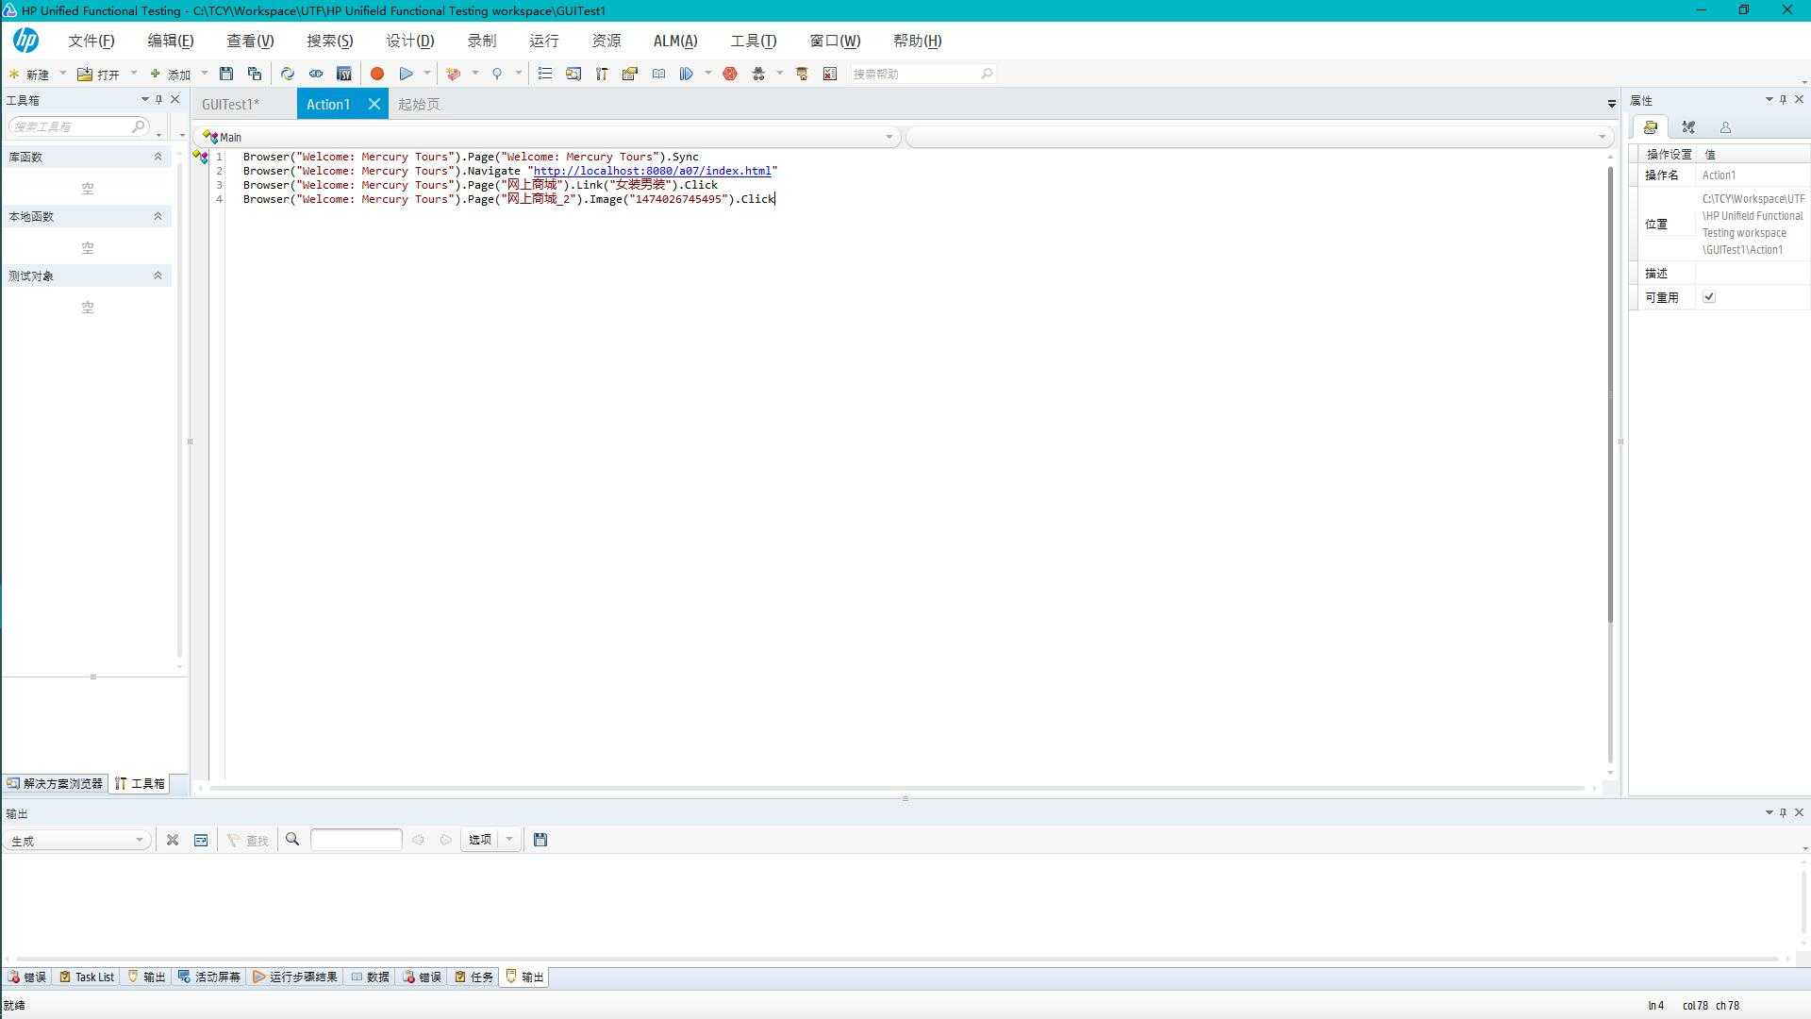Toggle the 可重用 checkbox
This screenshot has height=1019, width=1811.
coord(1709,297)
